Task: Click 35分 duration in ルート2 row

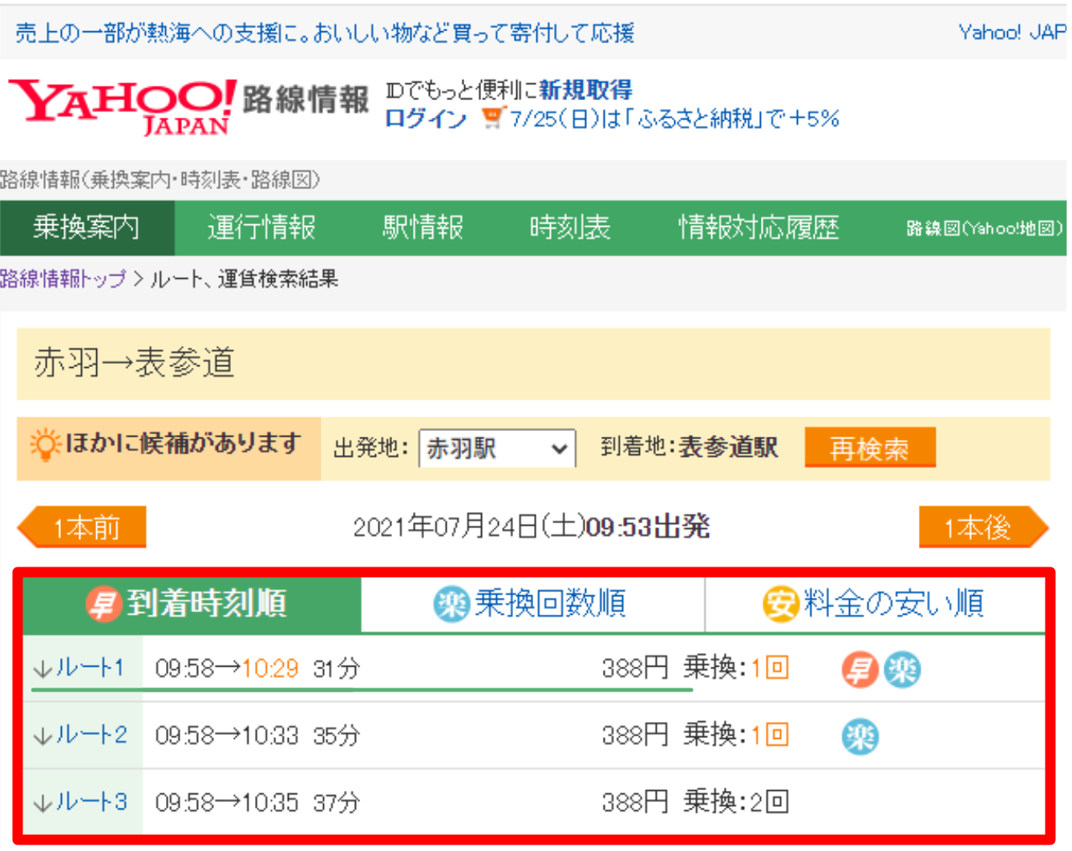Action: click(337, 736)
